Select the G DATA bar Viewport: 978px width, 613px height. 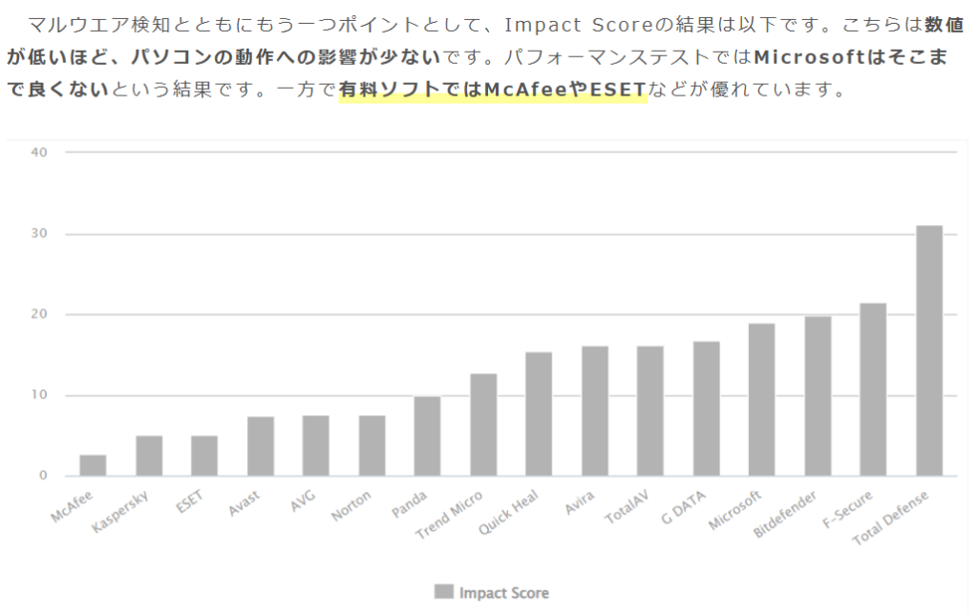(x=707, y=409)
